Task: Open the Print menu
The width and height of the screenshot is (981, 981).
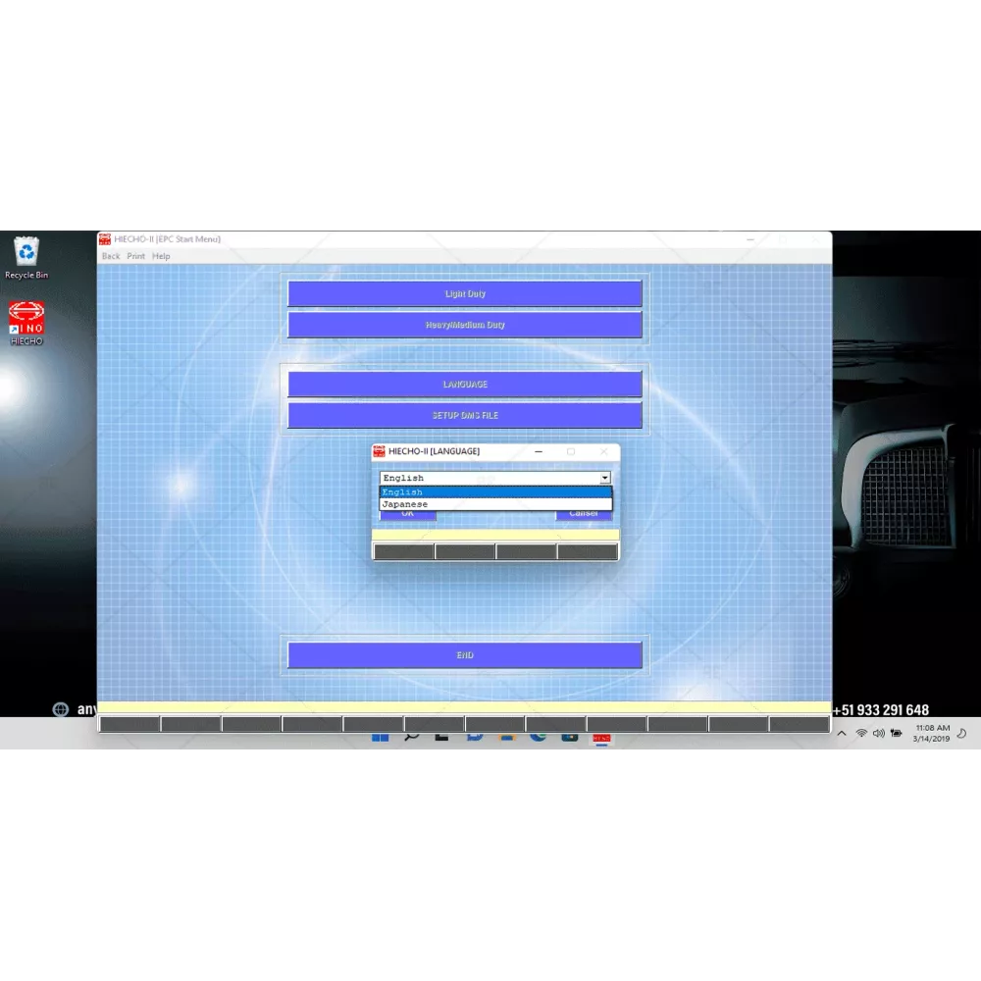Action: 136,256
